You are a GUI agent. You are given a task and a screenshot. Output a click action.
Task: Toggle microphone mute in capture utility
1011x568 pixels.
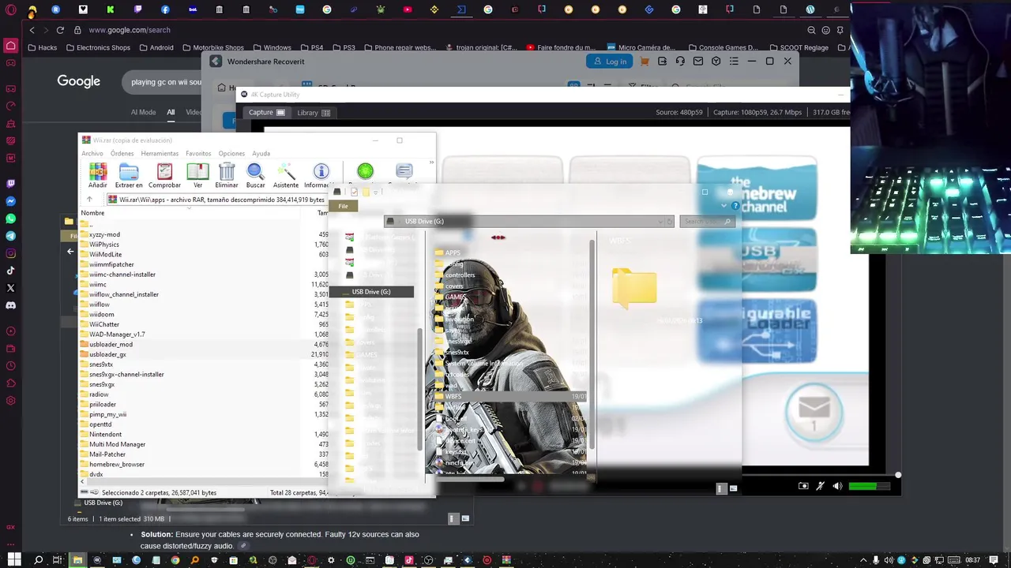click(x=821, y=486)
